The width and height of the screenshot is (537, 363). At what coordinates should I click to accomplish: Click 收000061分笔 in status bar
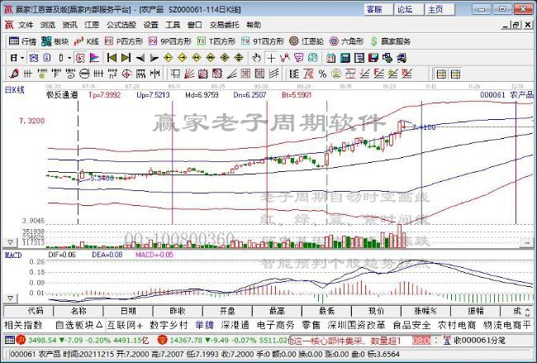478,341
